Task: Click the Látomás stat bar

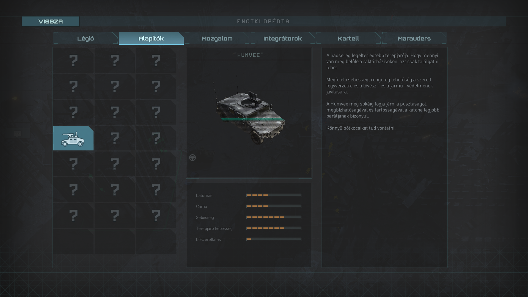Action: click(274, 195)
